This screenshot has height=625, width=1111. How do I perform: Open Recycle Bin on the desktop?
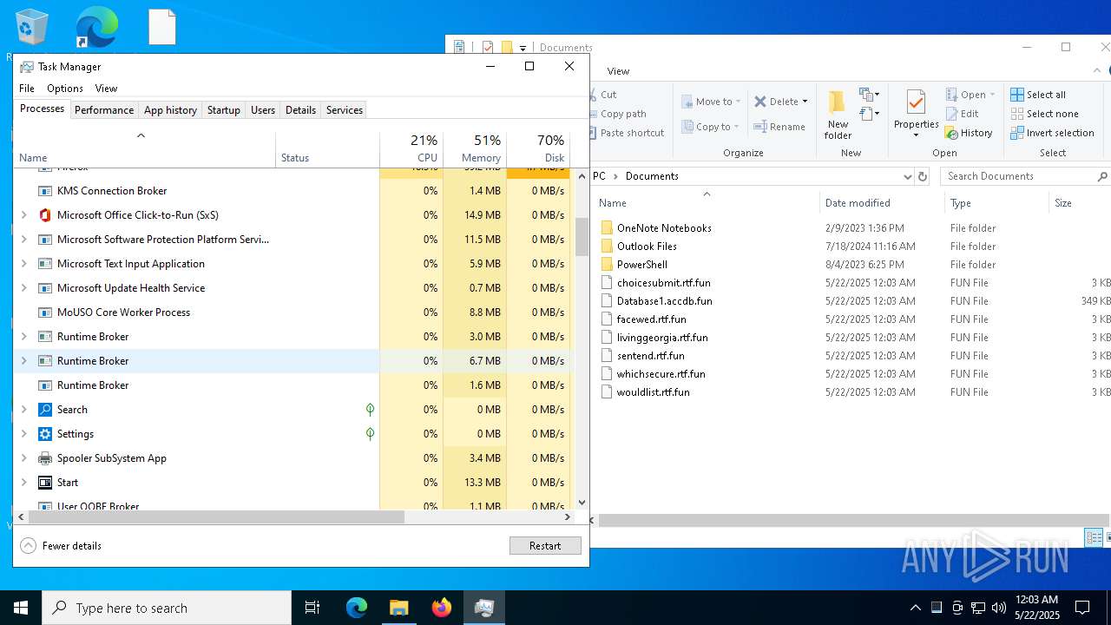pyautogui.click(x=31, y=29)
